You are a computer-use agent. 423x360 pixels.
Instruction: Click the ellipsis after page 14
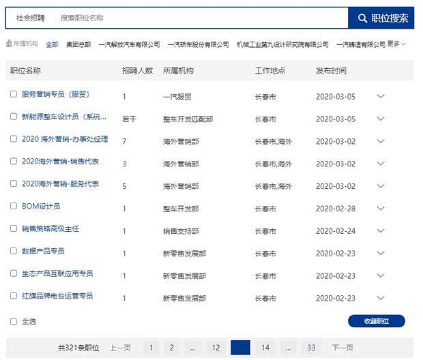288,348
